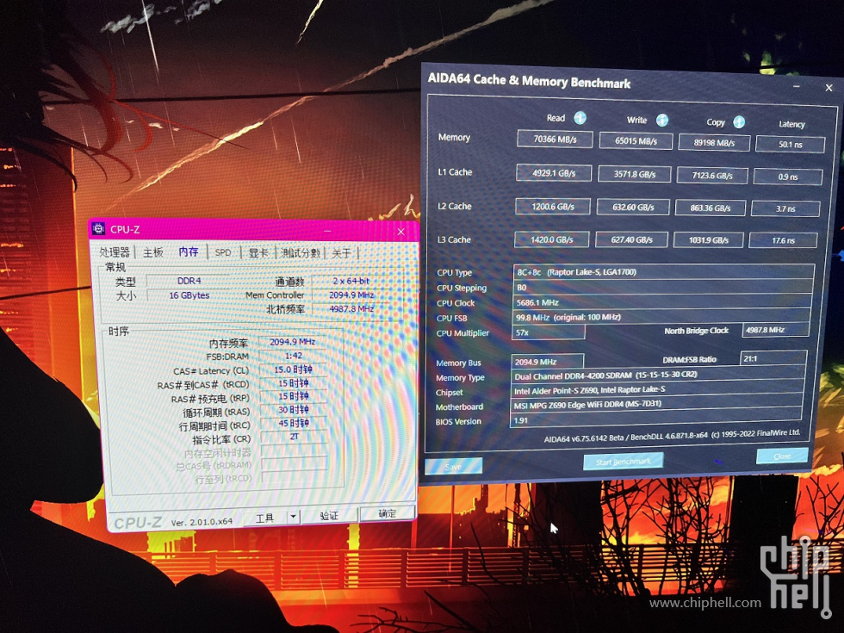
Task: Show the 关于 tab in CPU-Z
Action: [341, 253]
